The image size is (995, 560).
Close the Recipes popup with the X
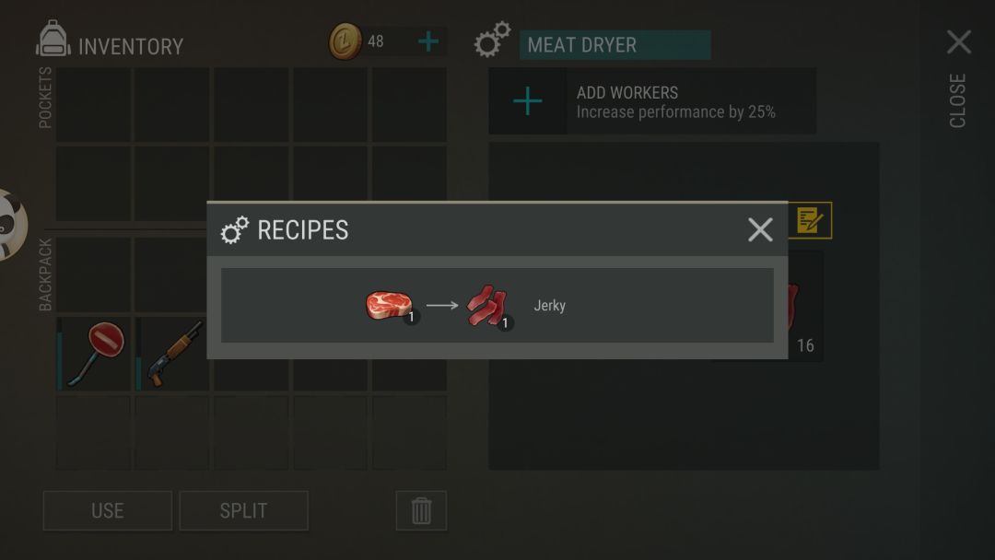(x=759, y=229)
